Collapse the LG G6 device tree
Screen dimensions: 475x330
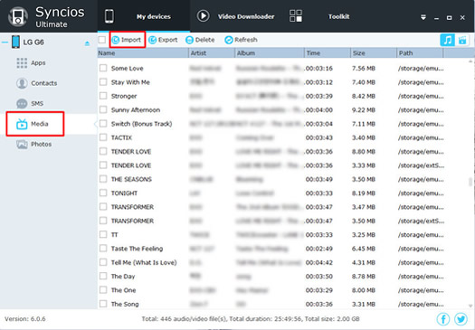click(5, 42)
